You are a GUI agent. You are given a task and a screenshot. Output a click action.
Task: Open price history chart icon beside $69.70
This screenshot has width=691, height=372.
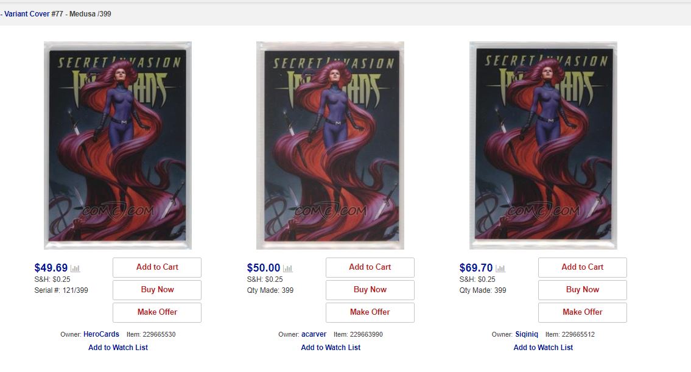point(500,268)
